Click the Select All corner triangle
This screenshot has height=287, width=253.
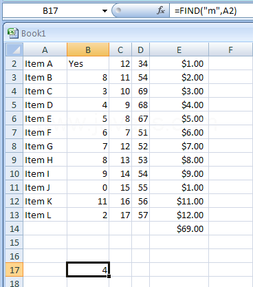14,50
